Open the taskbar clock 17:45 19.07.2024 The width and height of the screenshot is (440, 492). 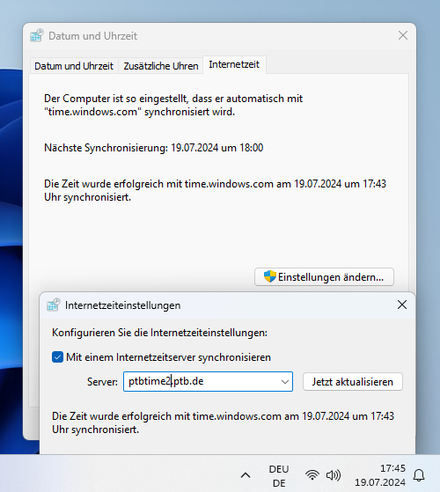(x=380, y=475)
